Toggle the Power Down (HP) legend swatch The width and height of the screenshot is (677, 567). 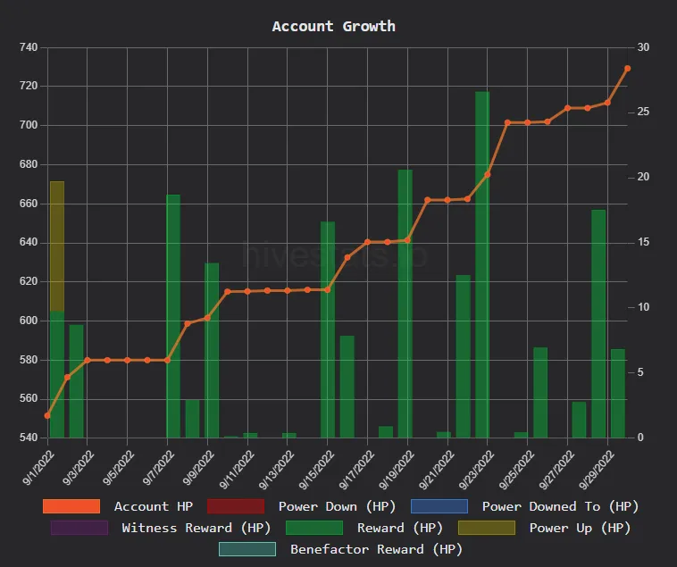pyautogui.click(x=236, y=506)
